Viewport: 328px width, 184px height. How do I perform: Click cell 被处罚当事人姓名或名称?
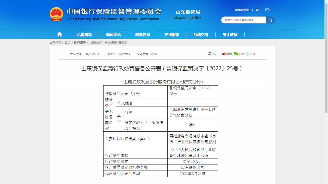(109, 114)
